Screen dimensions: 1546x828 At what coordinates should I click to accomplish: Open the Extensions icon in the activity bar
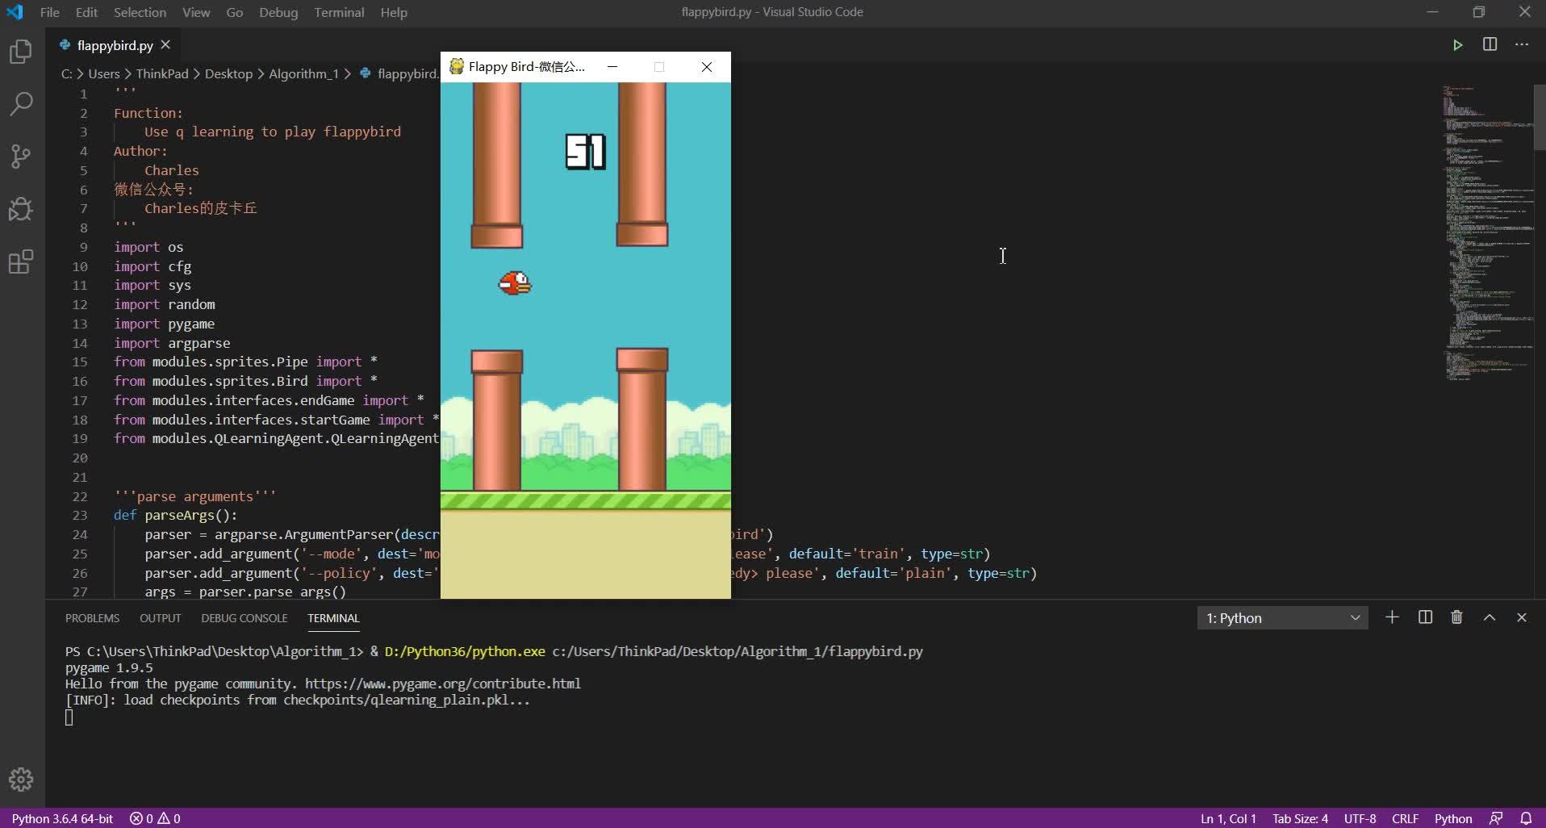point(20,261)
